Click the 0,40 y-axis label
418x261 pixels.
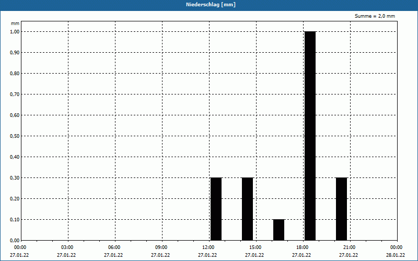tap(15, 157)
